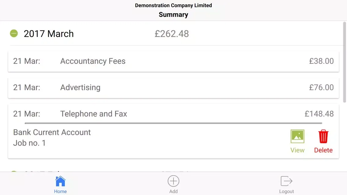Select the Logout tab label
The image size is (347, 195).
point(287,191)
